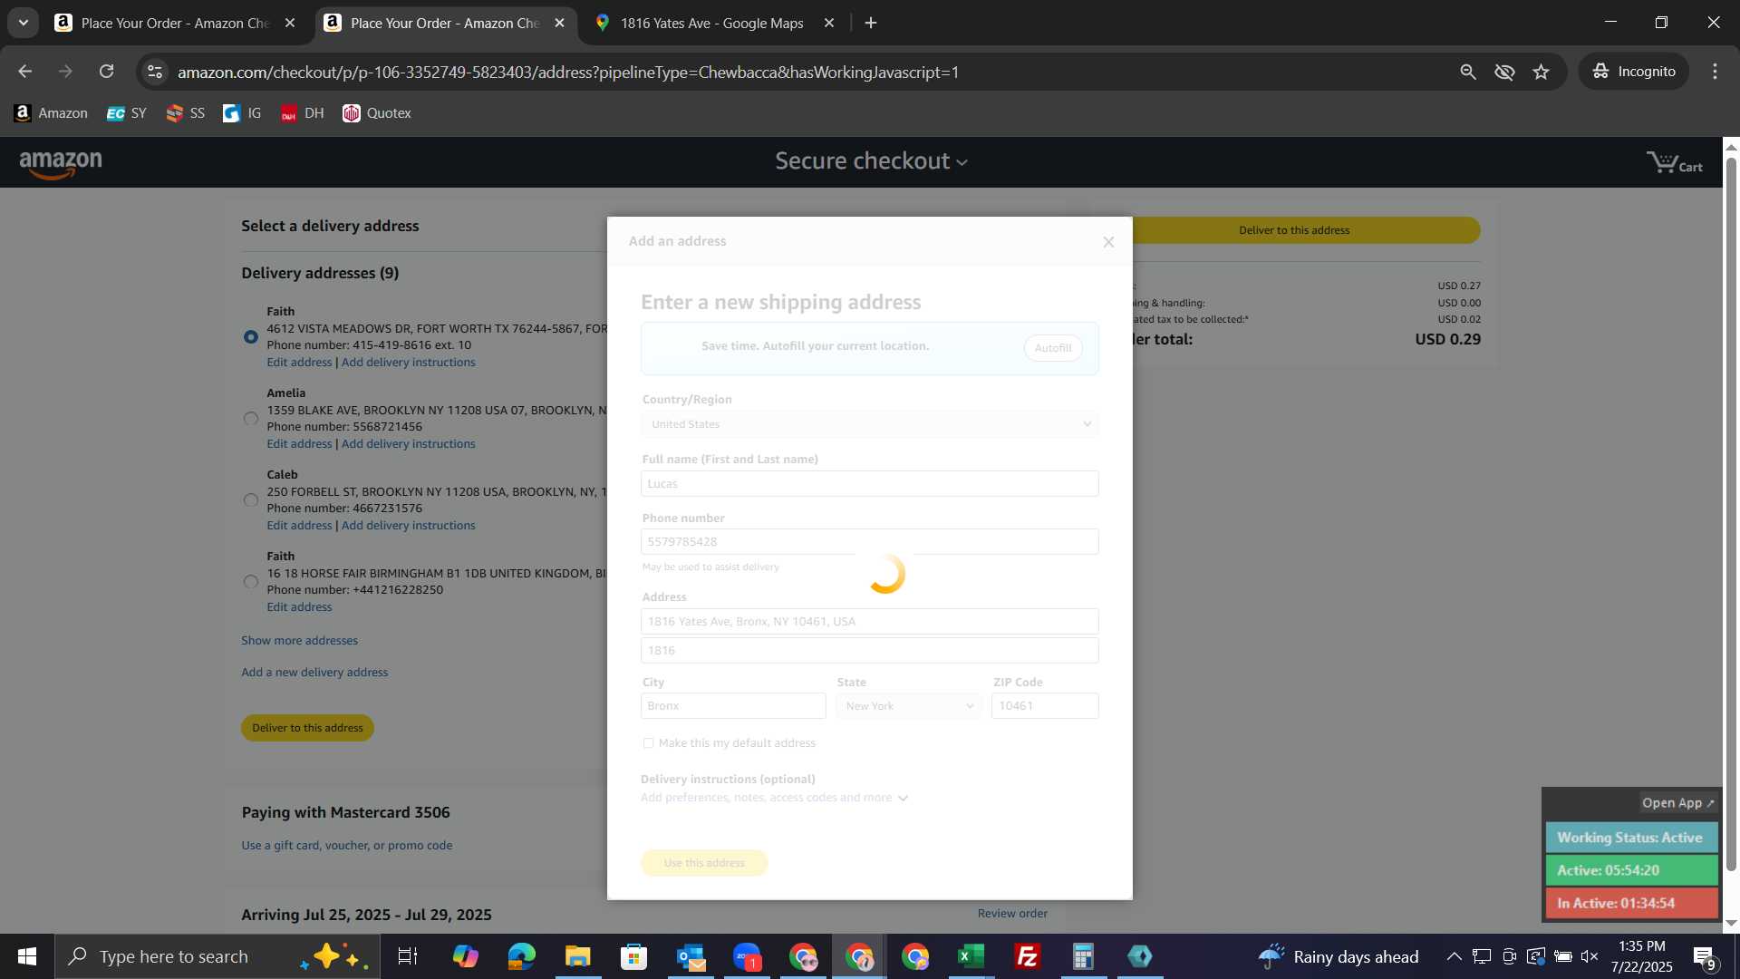
Task: Open the Cart icon in header
Action: [x=1674, y=163]
